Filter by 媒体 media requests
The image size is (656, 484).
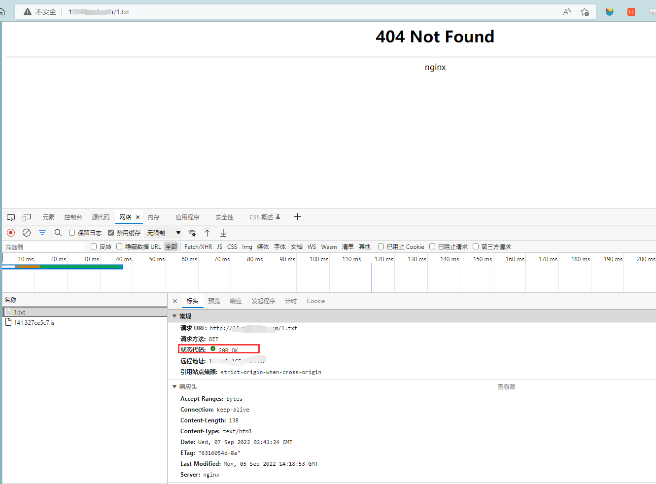click(263, 247)
